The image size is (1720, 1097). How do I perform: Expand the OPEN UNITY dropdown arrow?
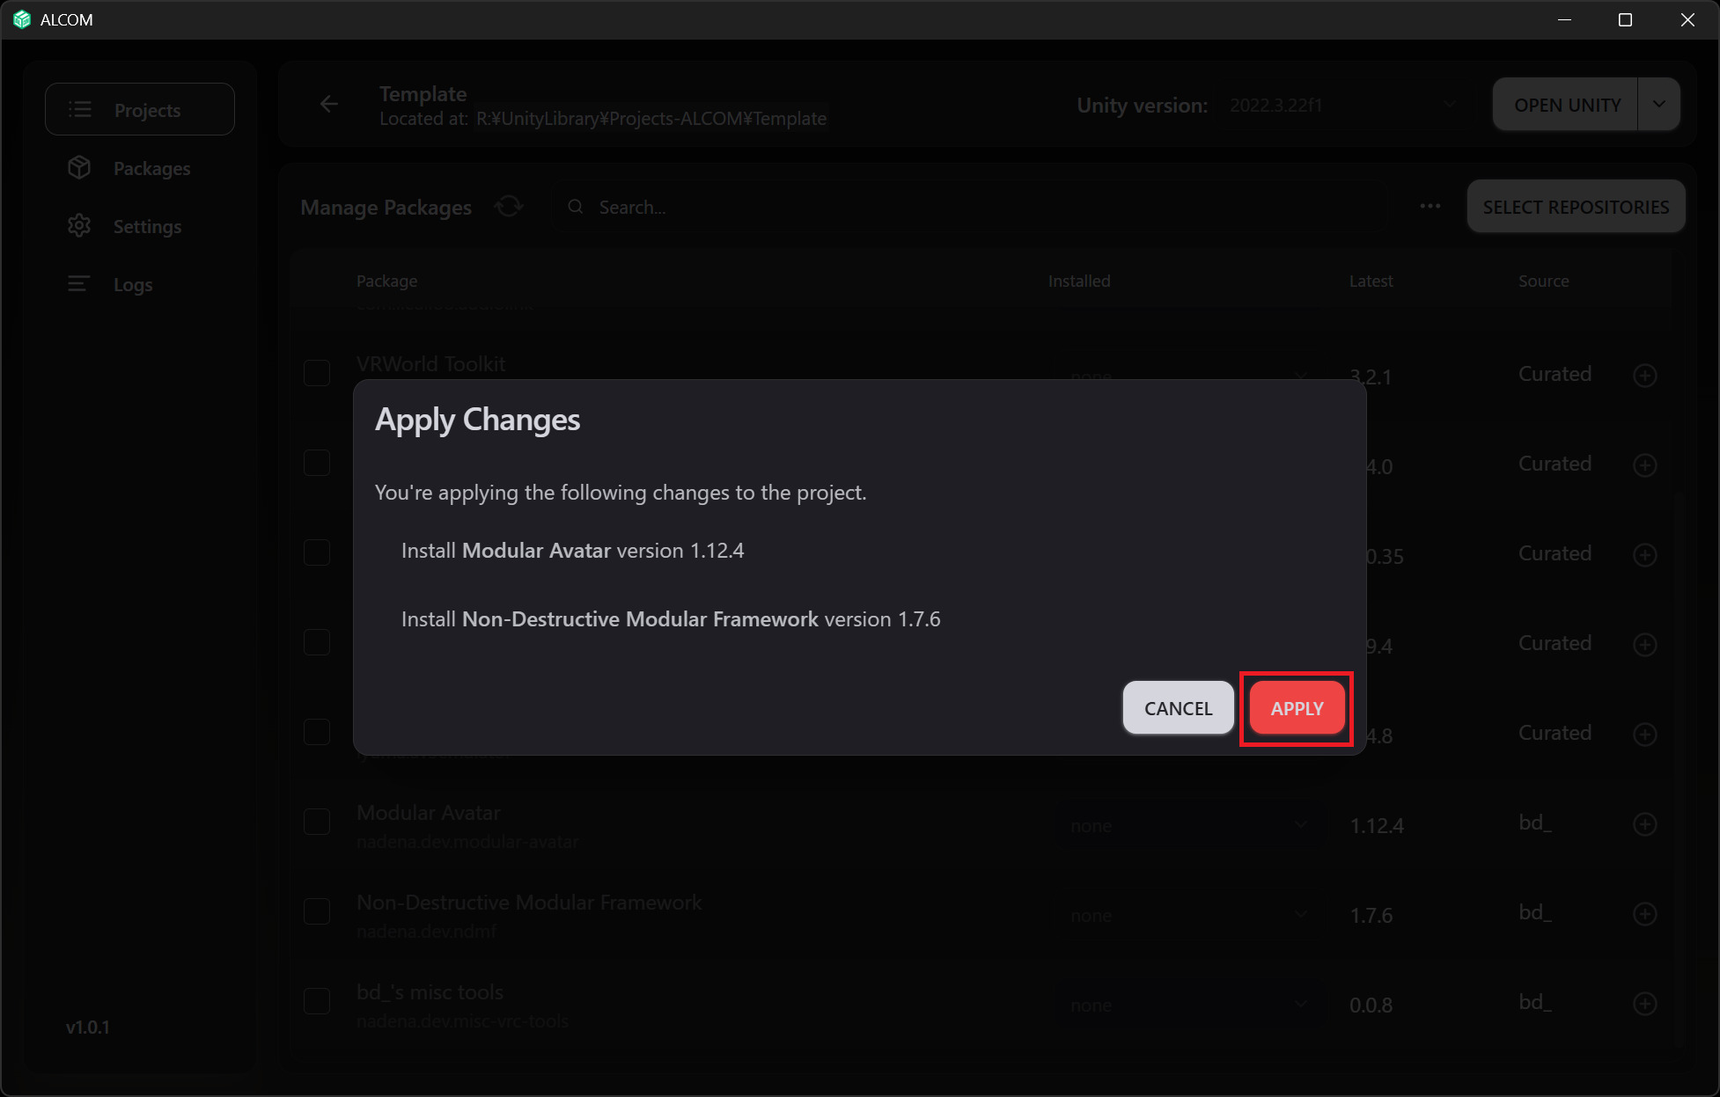[x=1659, y=105]
